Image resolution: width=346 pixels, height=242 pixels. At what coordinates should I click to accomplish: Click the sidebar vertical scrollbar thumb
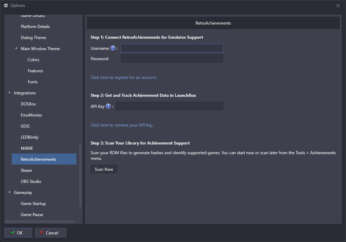pos(80,175)
